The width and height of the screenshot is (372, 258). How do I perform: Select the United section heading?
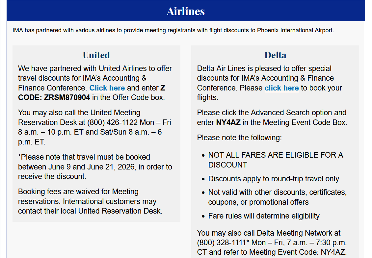point(96,55)
